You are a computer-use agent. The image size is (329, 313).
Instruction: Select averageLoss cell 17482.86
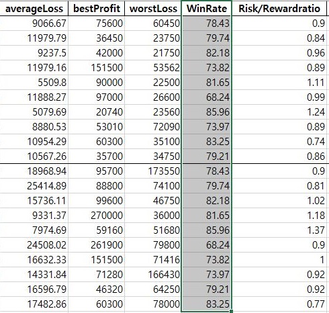(x=34, y=304)
